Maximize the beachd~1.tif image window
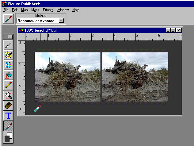Image resolution: width=194 pixels, height=146 pixels. (x=173, y=30)
